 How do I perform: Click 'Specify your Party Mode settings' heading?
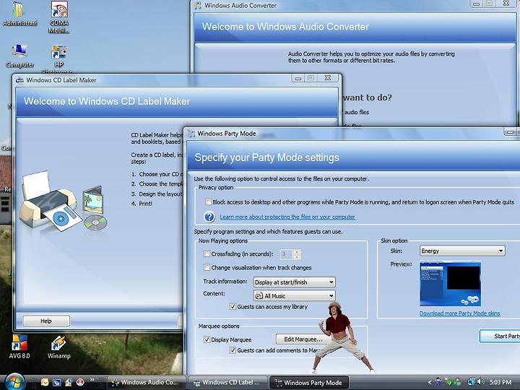[x=267, y=157]
